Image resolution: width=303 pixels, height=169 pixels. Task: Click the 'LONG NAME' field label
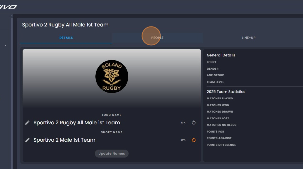pyautogui.click(x=112, y=115)
